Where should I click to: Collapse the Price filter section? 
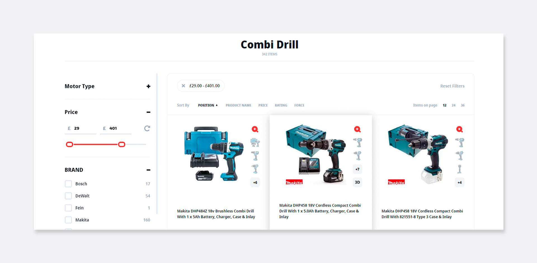pos(148,112)
